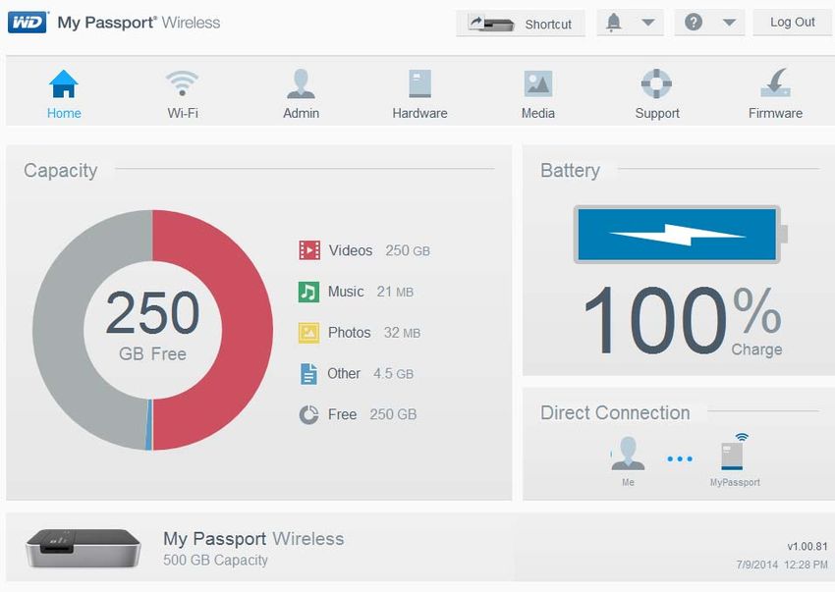Click the My Passport Wireless header title
835x592 pixels.
(139, 23)
